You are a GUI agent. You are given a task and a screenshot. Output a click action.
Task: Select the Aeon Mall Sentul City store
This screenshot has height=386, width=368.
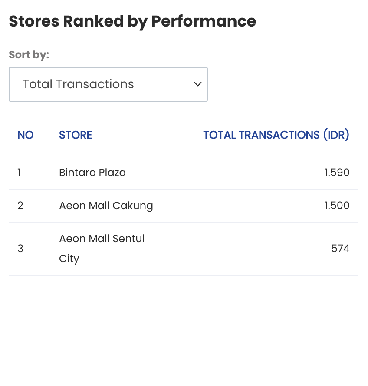[x=102, y=249]
